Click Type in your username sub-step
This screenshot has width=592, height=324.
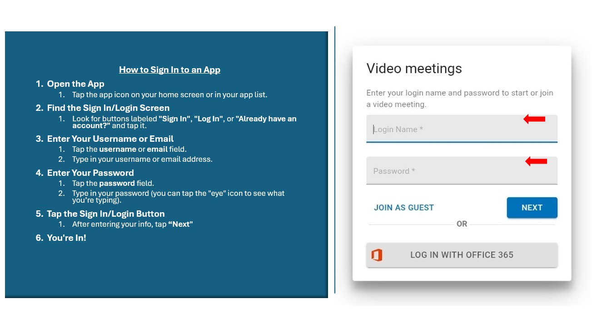tap(142, 160)
